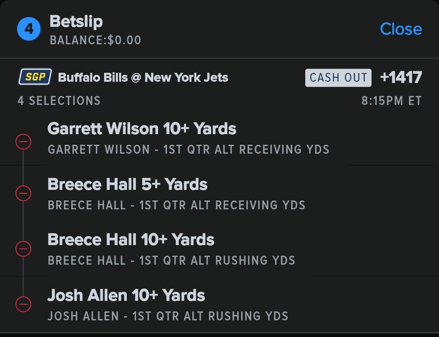Remove the Josh Allen 10+ Yards selection

(23, 304)
